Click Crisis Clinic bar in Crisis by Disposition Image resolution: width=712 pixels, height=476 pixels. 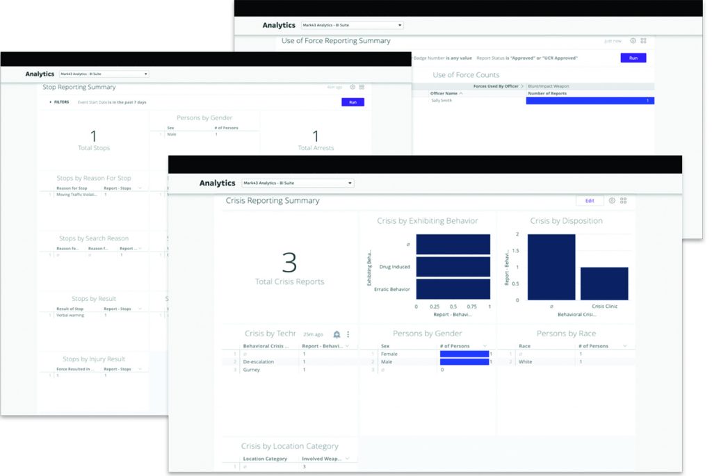click(x=604, y=284)
